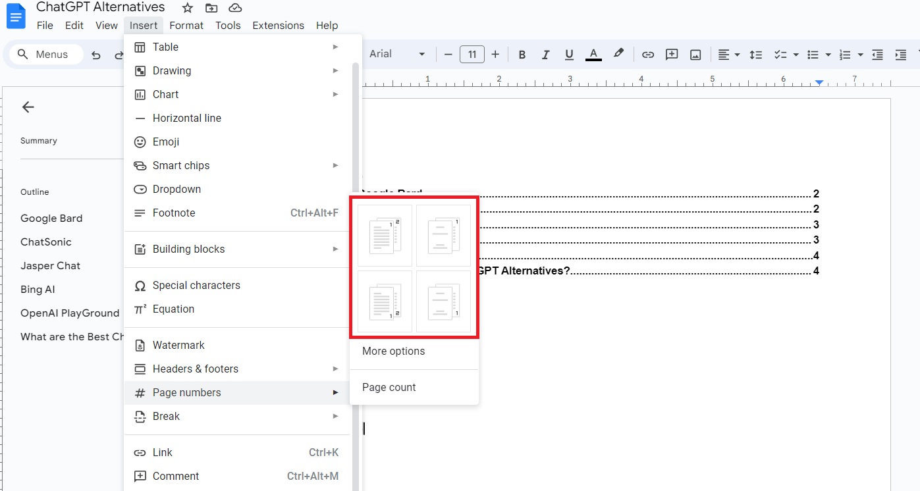Image resolution: width=920 pixels, height=491 pixels.
Task: Click the insert link toolbar icon
Action: [648, 55]
